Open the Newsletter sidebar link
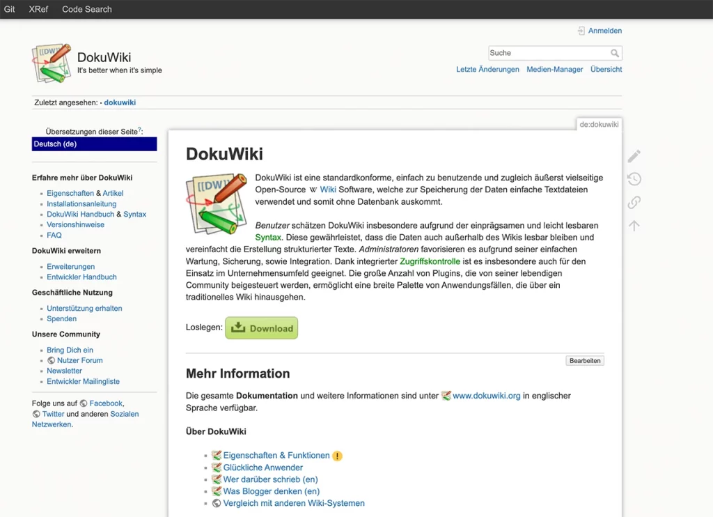The height and width of the screenshot is (517, 713). (x=64, y=371)
